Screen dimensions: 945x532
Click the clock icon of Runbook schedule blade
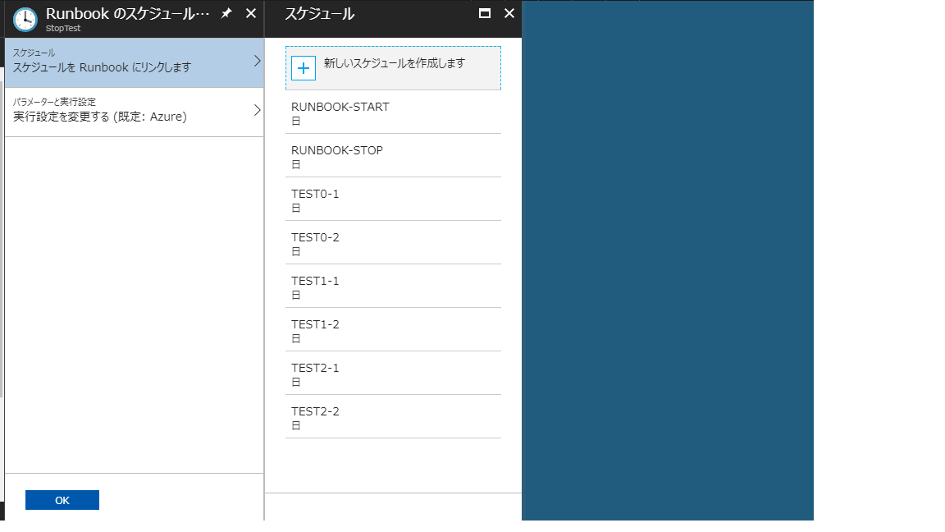[x=25, y=20]
